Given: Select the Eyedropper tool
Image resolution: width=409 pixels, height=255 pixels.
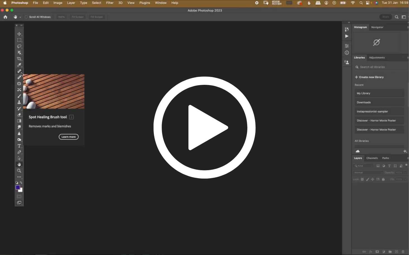Looking at the screenshot, I should [19, 65].
